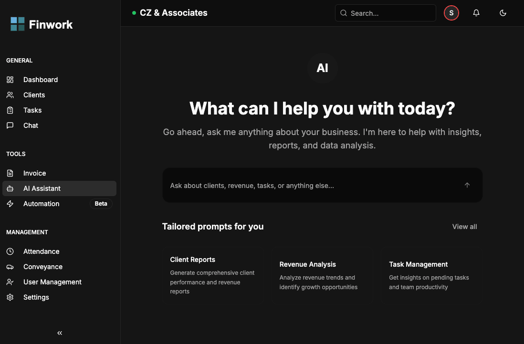The width and height of the screenshot is (524, 344).
Task: Click the Invoice document icon
Action: [10, 173]
